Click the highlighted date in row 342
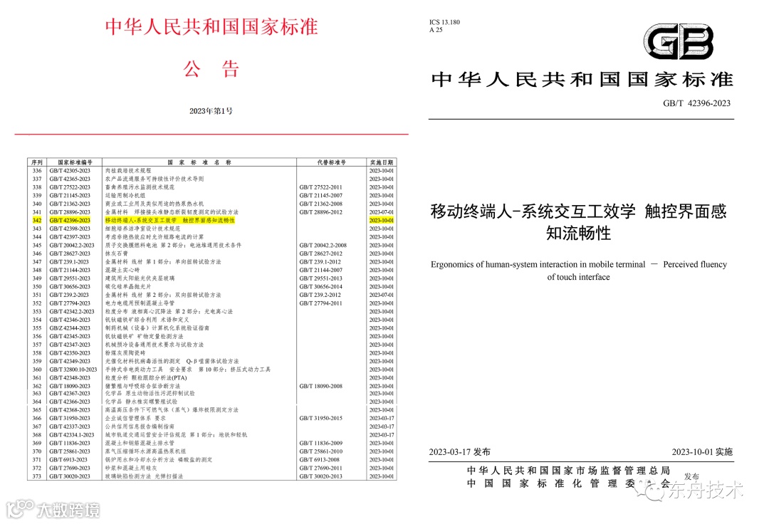Image resolution: width=769 pixels, height=524 pixels. [382, 221]
